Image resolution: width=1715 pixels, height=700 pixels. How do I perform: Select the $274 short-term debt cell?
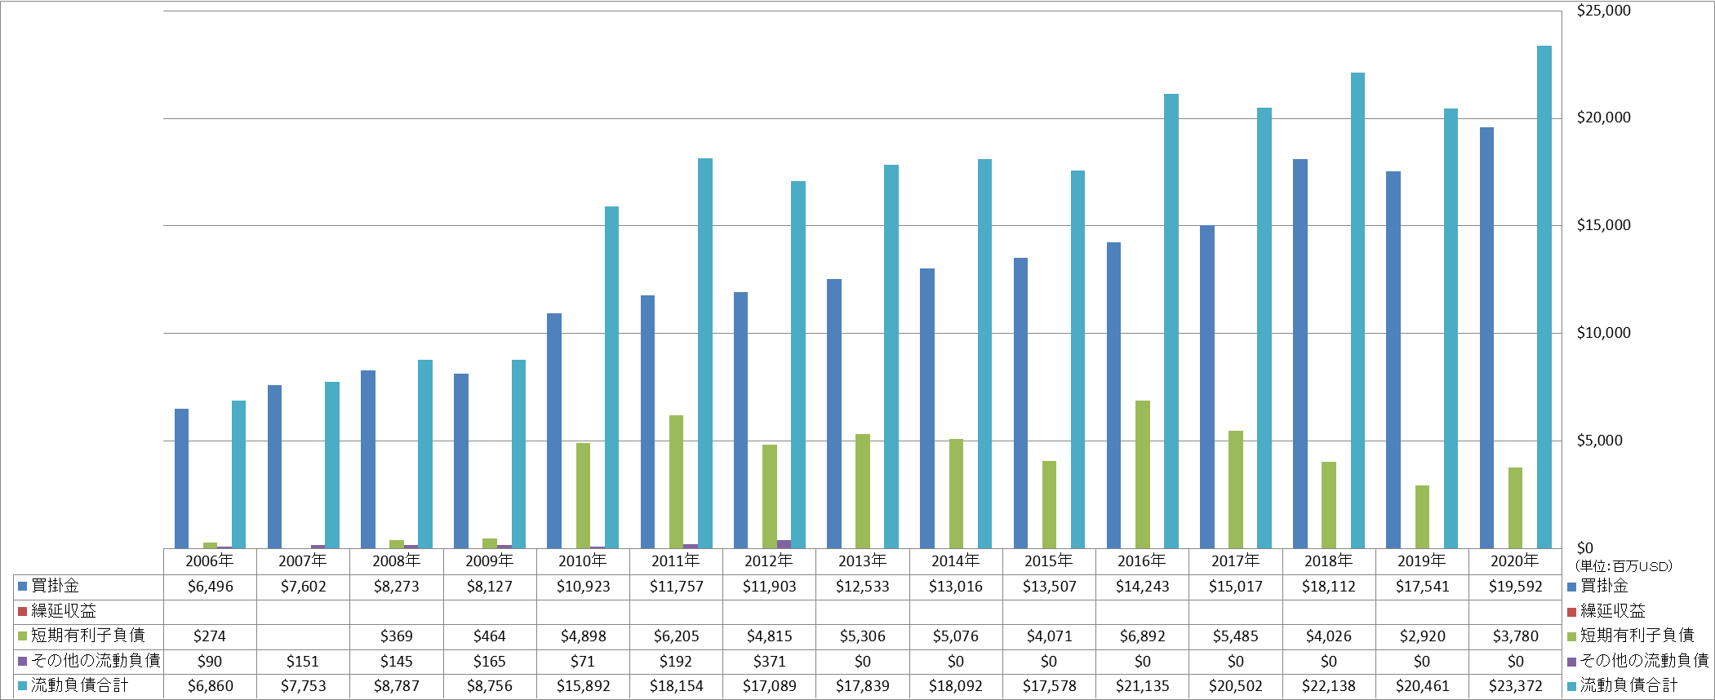pos(210,636)
